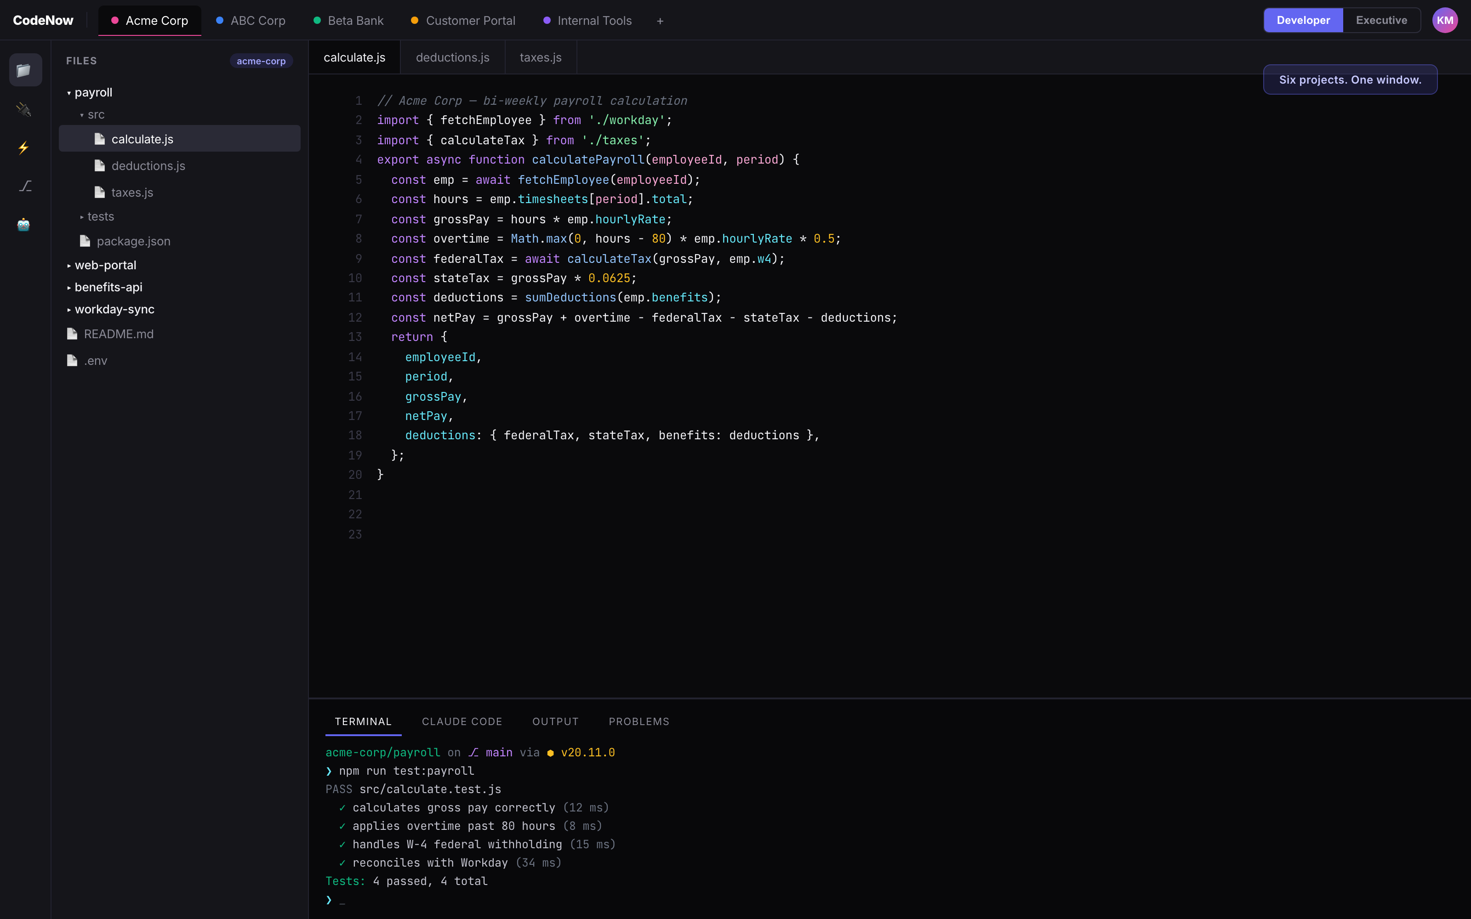Switch to Executive mode
Image resolution: width=1471 pixels, height=919 pixels.
point(1381,20)
